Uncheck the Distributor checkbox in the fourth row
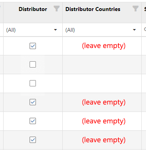This screenshot has width=146, height=150. (33, 102)
